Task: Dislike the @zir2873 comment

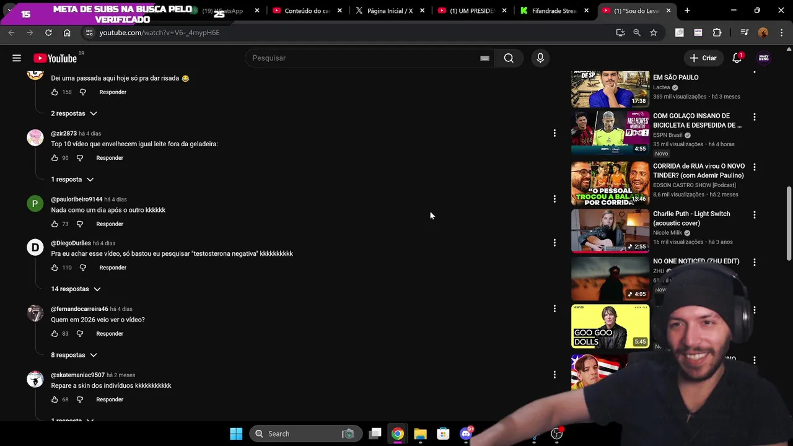Action: (x=79, y=158)
